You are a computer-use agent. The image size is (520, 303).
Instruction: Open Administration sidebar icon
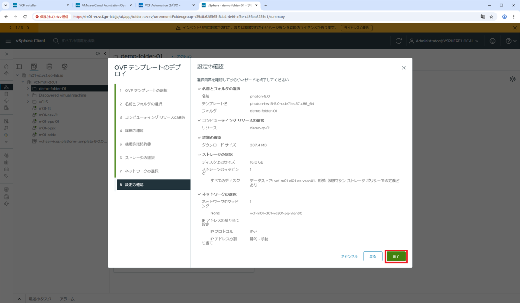(x=6, y=155)
